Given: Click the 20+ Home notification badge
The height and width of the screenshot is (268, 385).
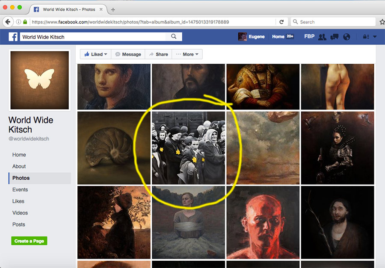Looking at the screenshot, I should point(290,36).
